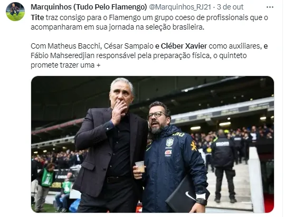Image resolution: width=284 pixels, height=217 pixels.
Task: Click the plastic cup held in the photo
Action: point(140,167)
